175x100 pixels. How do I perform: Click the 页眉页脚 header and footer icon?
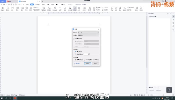pos(70,8)
